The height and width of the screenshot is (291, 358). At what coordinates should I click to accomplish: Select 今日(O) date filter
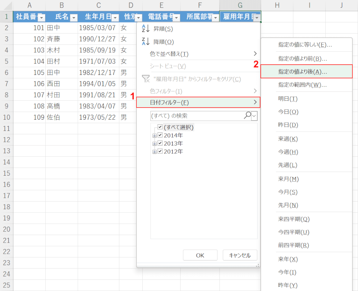click(x=306, y=112)
